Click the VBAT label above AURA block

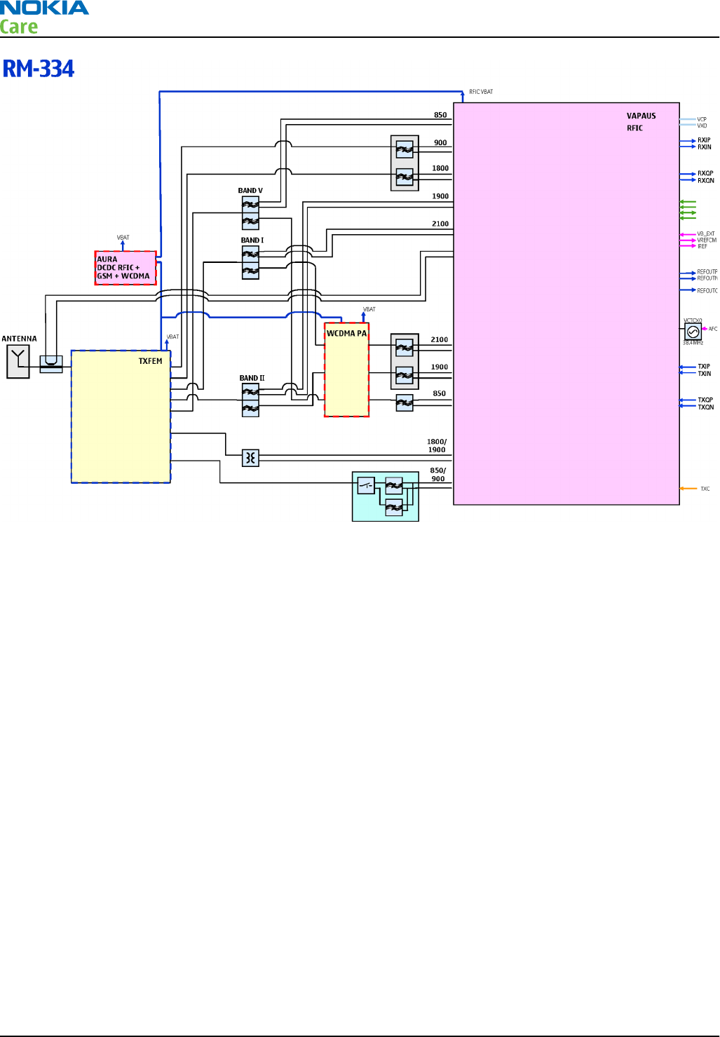pyautogui.click(x=123, y=238)
